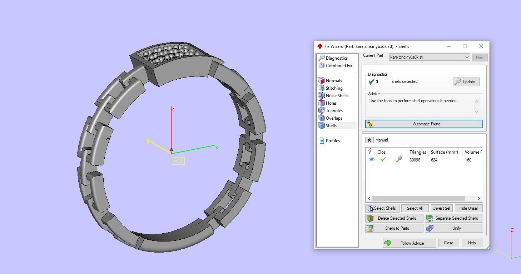Click the magnifier icon in the shell row
Viewport: 521px width, 274px height.
(399, 159)
